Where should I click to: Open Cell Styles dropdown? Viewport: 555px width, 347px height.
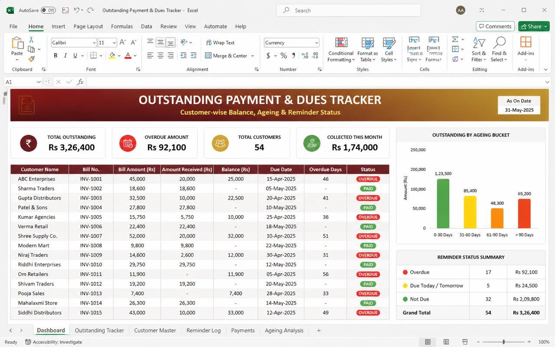389,49
